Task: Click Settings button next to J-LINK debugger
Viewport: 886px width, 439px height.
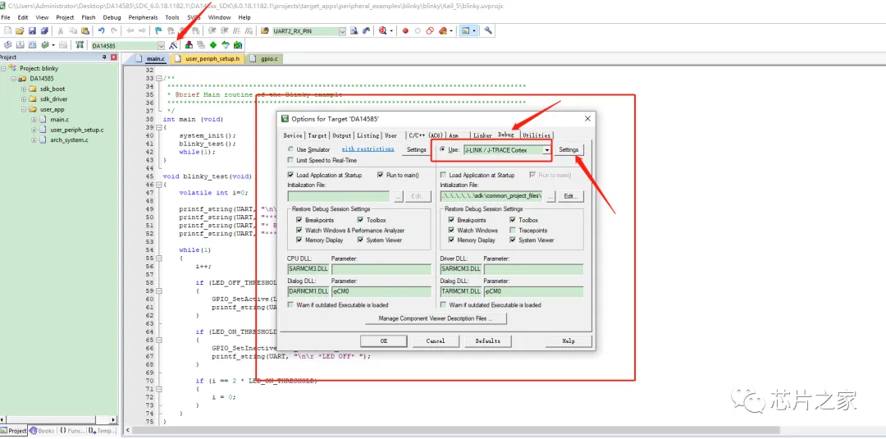Action: (x=569, y=150)
